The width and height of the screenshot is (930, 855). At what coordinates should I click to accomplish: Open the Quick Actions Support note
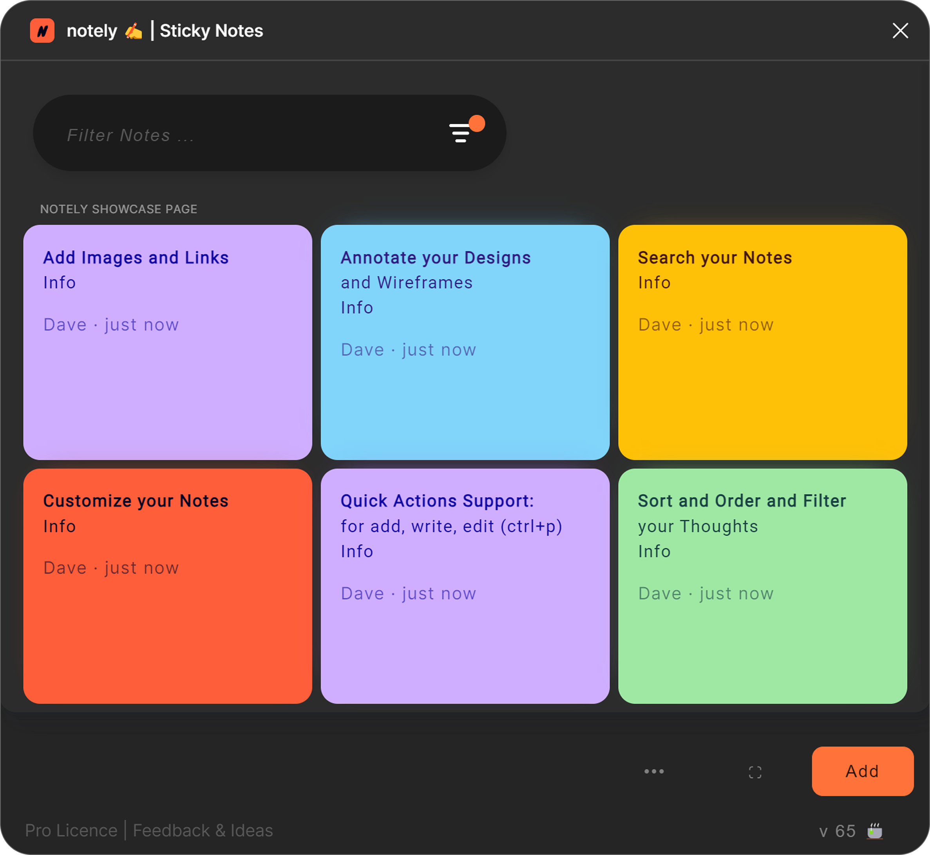[465, 586]
